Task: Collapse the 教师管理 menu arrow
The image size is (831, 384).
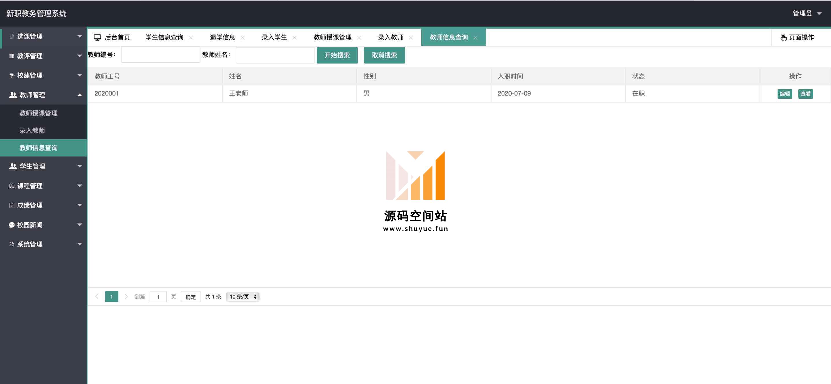Action: tap(80, 95)
